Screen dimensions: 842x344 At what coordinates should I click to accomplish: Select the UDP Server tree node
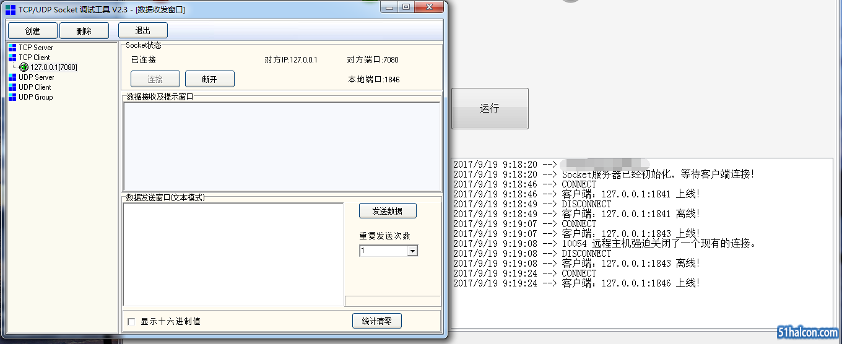[37, 77]
